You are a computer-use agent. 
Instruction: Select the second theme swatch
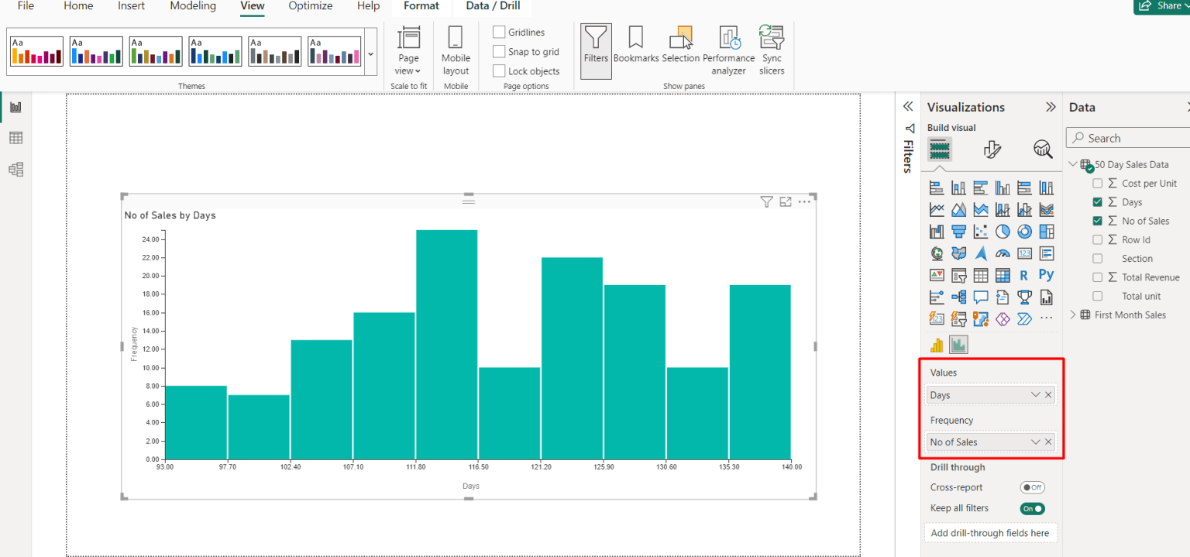pyautogui.click(x=96, y=51)
